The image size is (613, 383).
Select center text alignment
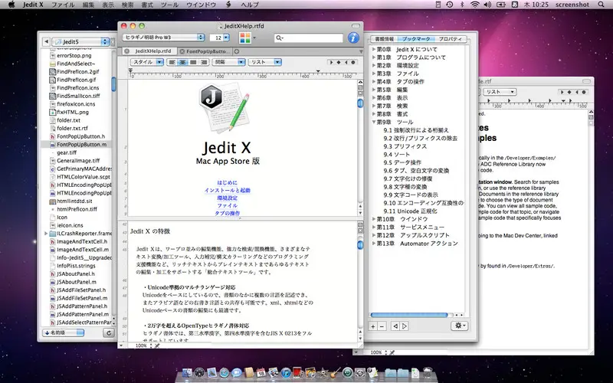182,62
